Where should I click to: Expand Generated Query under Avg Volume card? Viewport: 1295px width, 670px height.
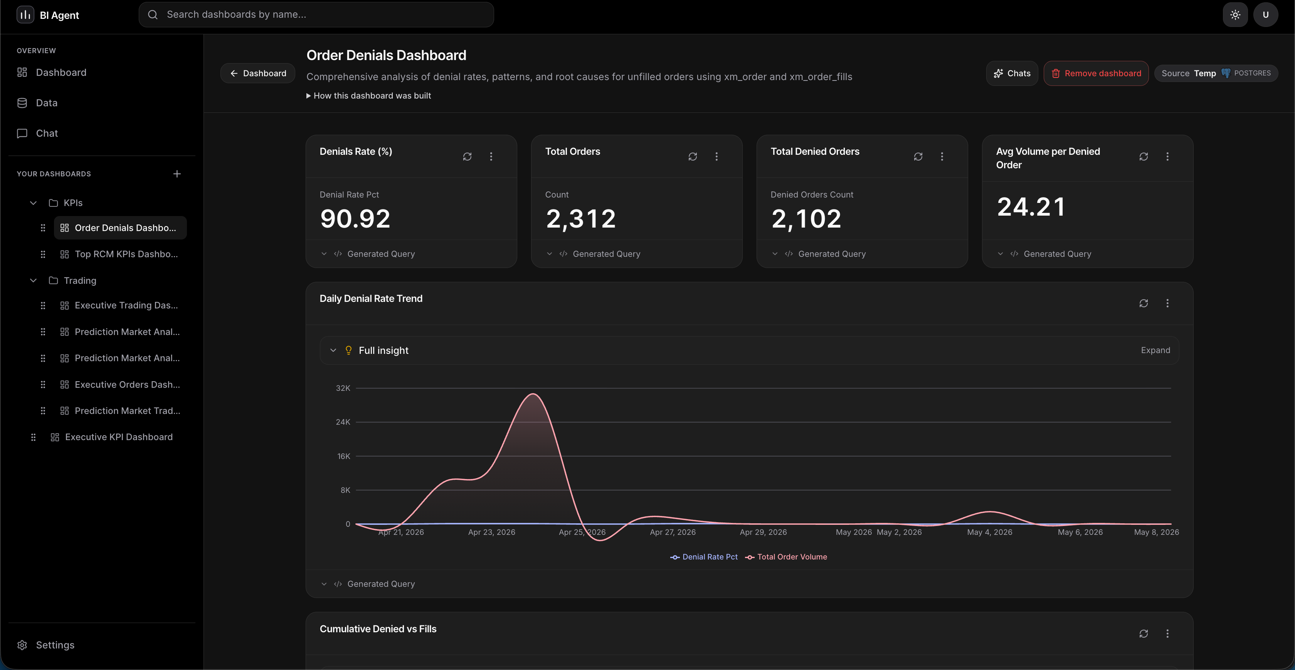click(x=1044, y=254)
